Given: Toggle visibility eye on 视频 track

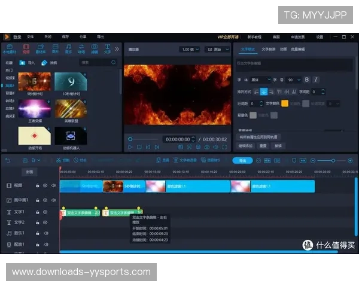Looking at the screenshot, I should (45, 186).
